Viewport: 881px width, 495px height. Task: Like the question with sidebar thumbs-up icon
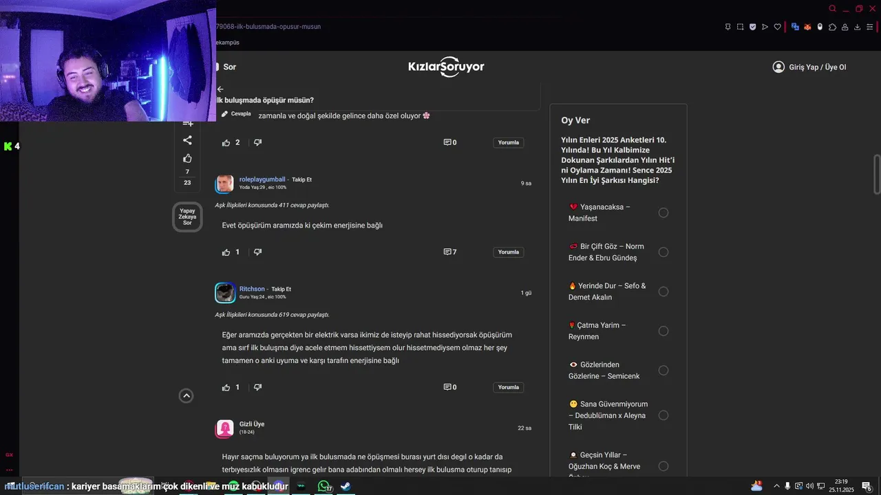(187, 159)
